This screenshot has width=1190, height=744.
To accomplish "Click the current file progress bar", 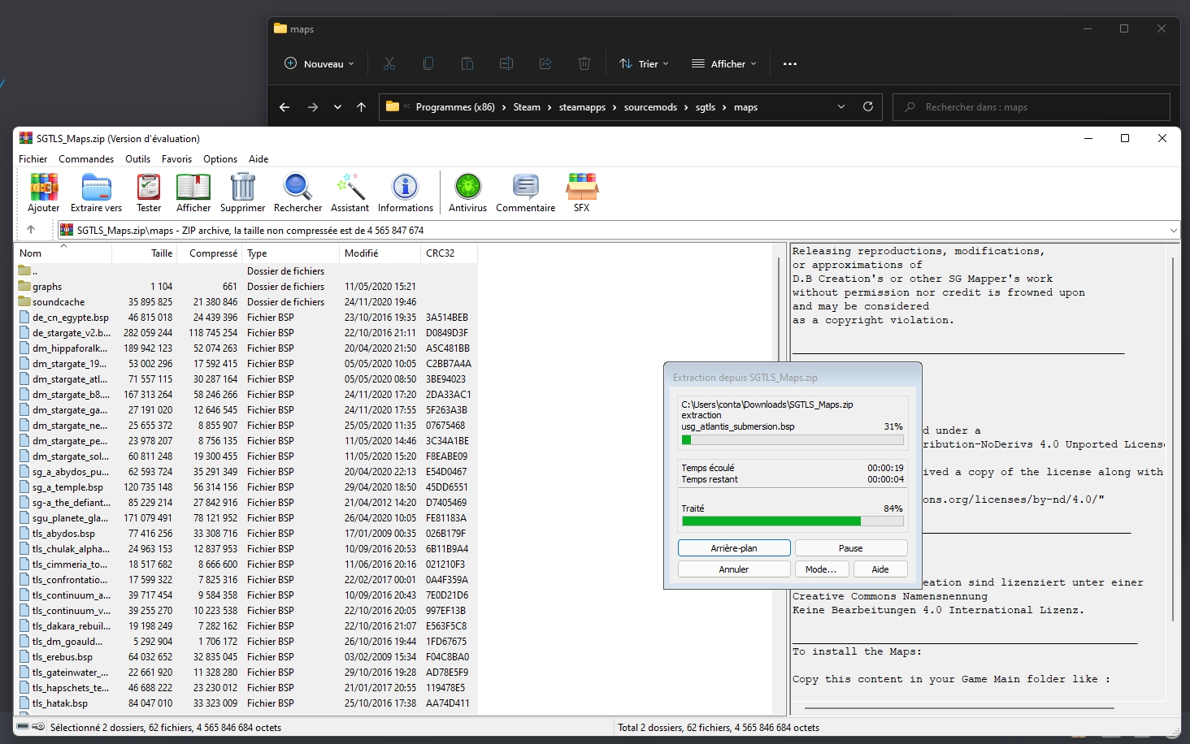I will pyautogui.click(x=793, y=440).
